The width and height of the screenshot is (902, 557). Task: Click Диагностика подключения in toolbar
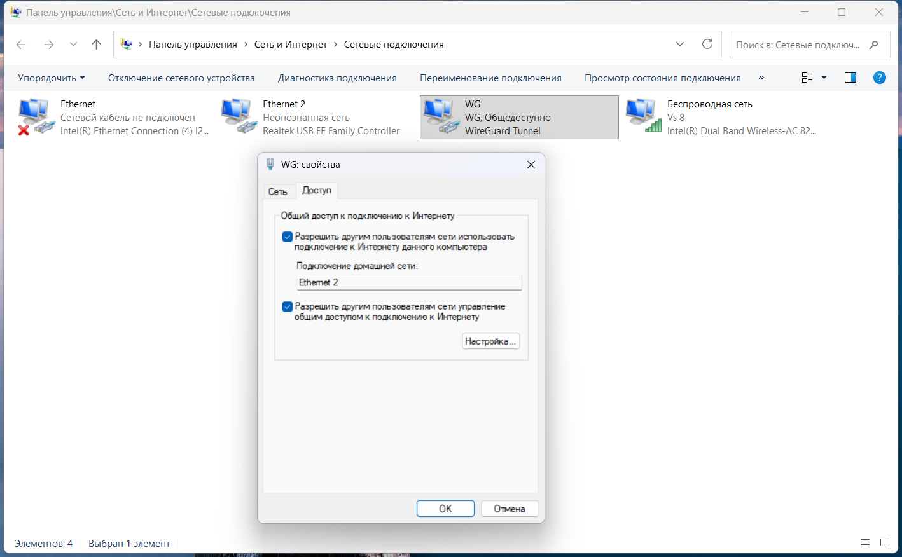337,78
